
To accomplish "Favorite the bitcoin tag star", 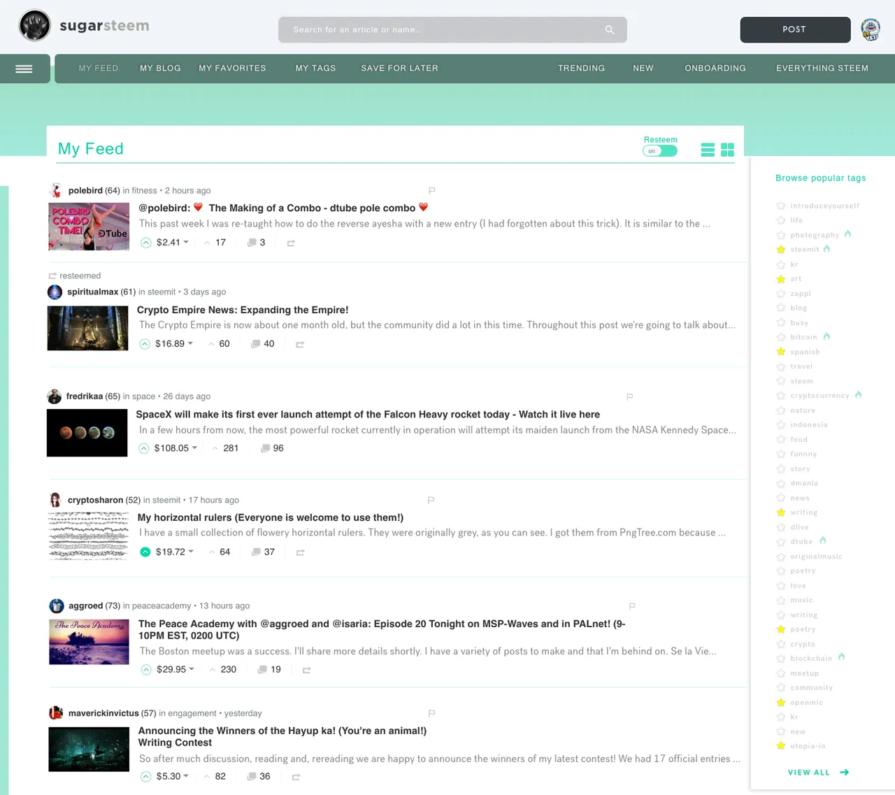I will (x=781, y=337).
